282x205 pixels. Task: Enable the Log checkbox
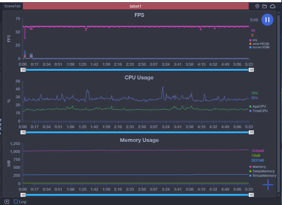[16, 202]
